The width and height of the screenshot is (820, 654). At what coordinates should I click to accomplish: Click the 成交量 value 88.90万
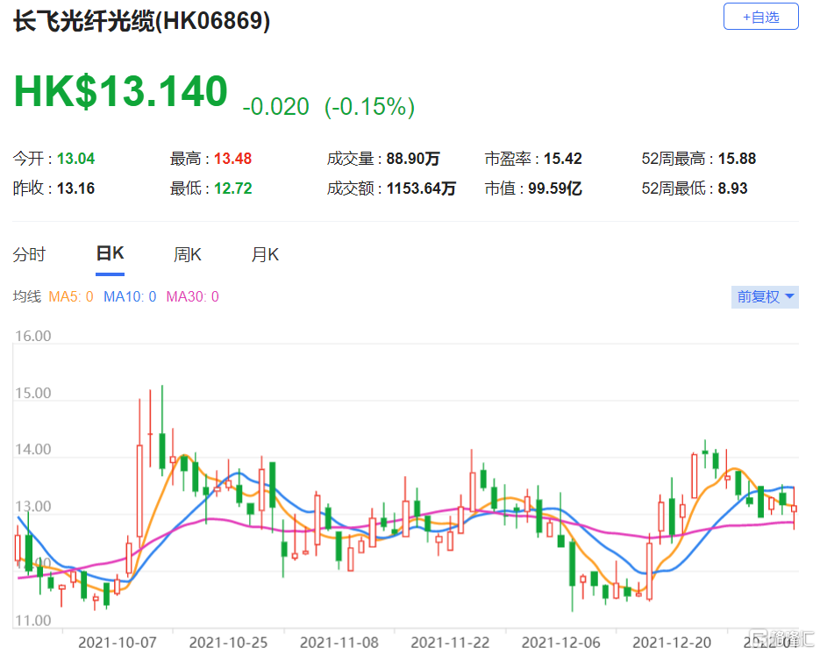point(413,159)
